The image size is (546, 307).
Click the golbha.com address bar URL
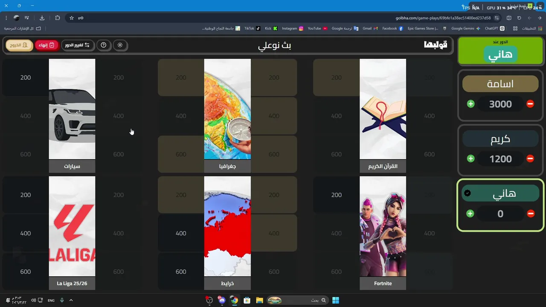click(x=443, y=18)
